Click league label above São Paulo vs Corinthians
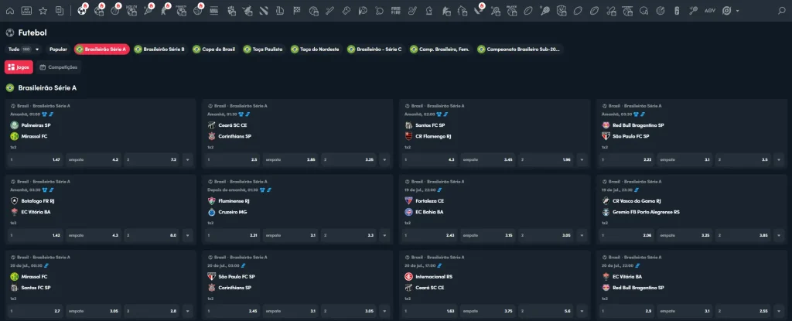The height and width of the screenshot is (321, 792). [240, 258]
